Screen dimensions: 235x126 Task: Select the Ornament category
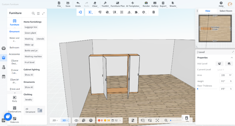coord(14,31)
